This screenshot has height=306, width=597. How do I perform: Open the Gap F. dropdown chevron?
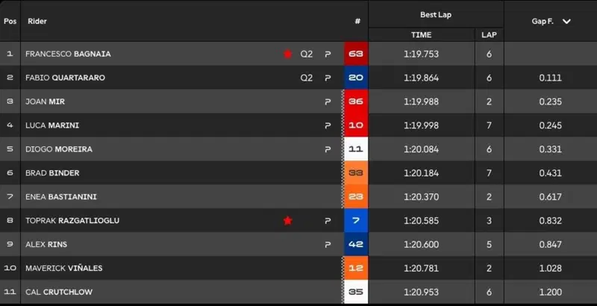tap(566, 22)
